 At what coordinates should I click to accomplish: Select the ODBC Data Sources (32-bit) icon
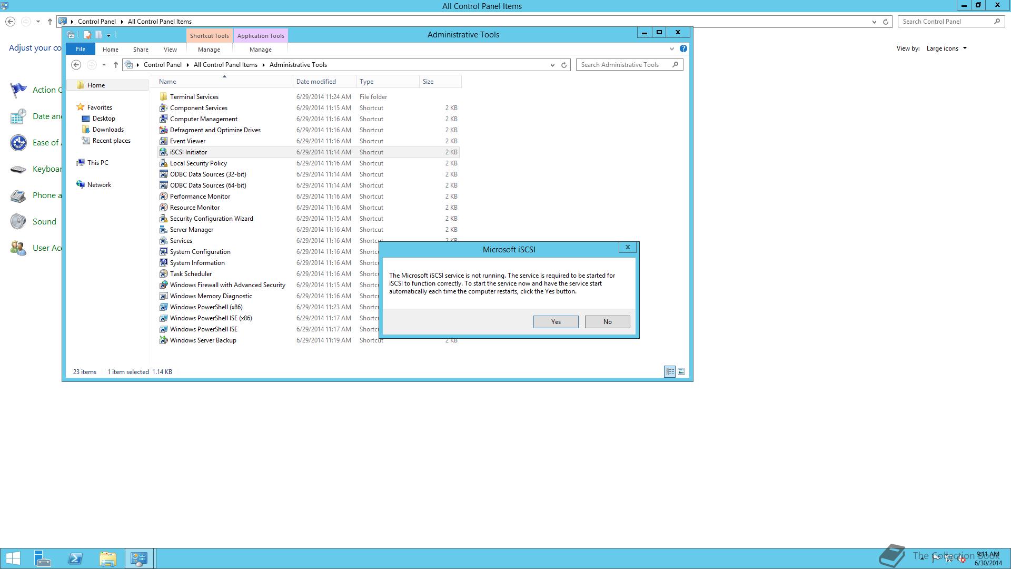[163, 174]
